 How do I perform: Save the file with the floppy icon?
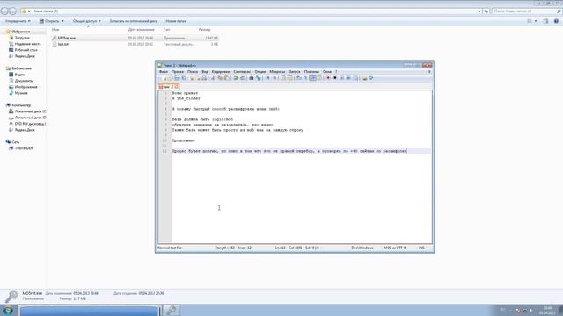pos(177,78)
